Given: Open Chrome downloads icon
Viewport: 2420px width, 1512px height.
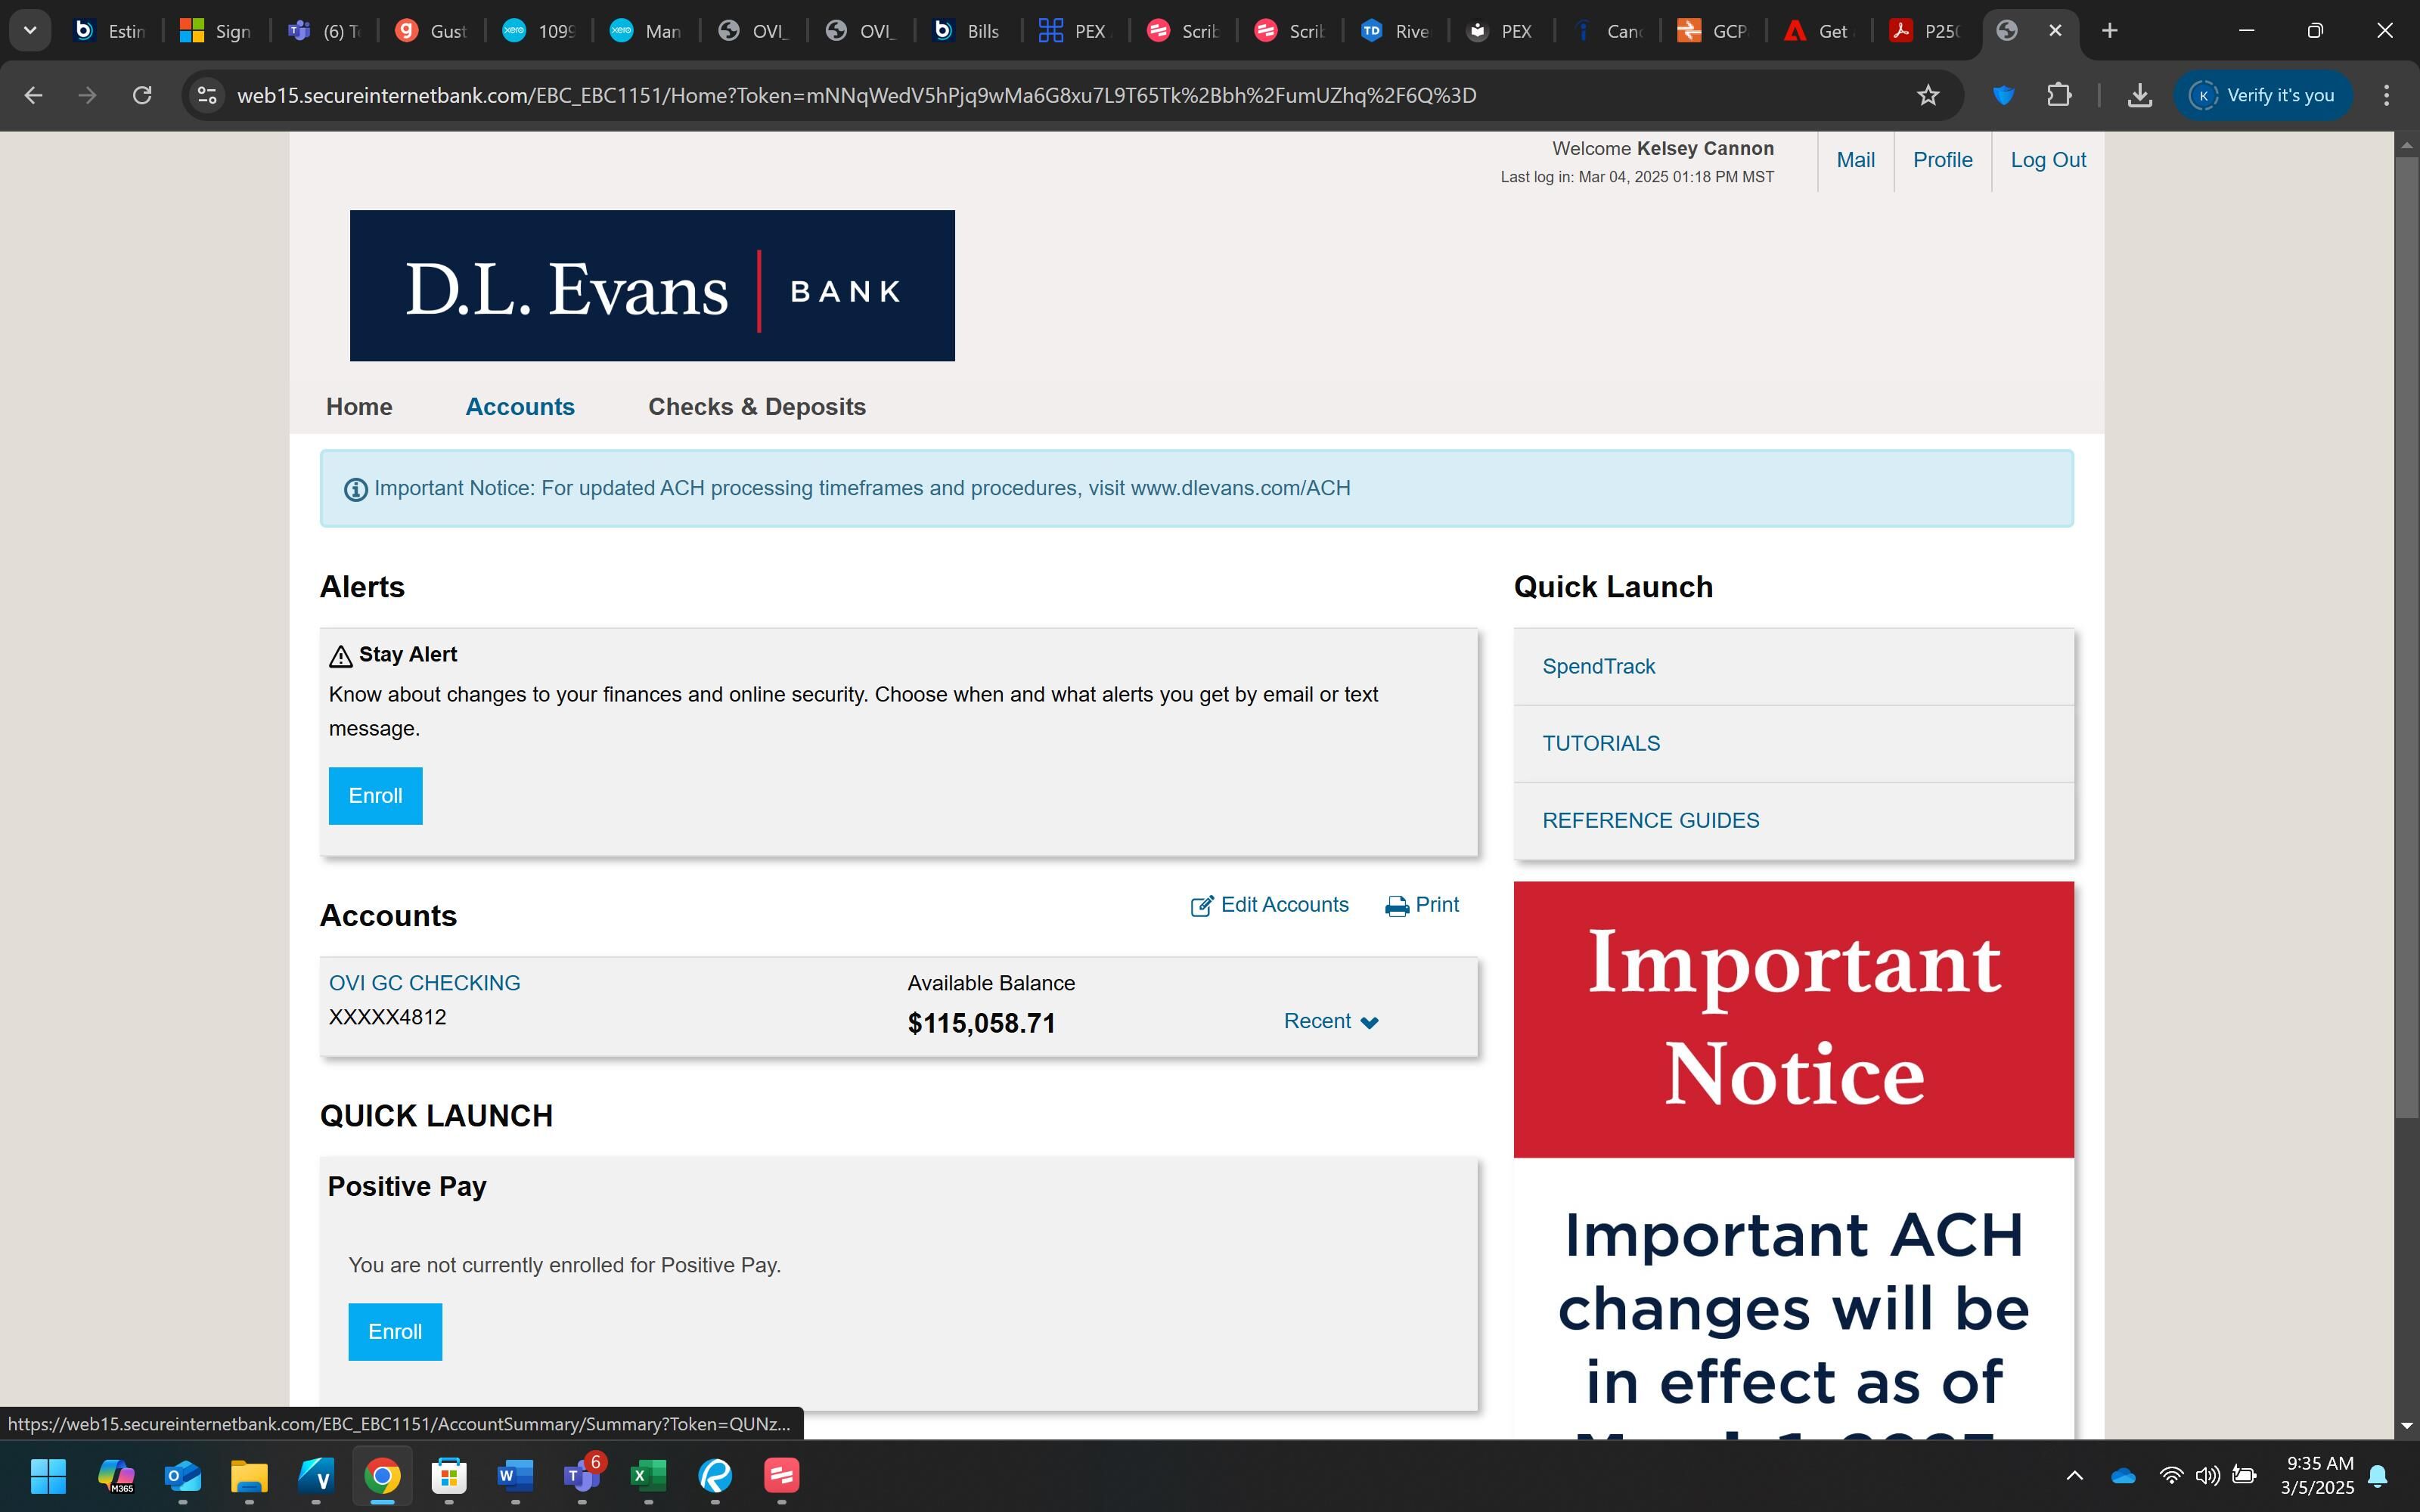Looking at the screenshot, I should 2139,95.
